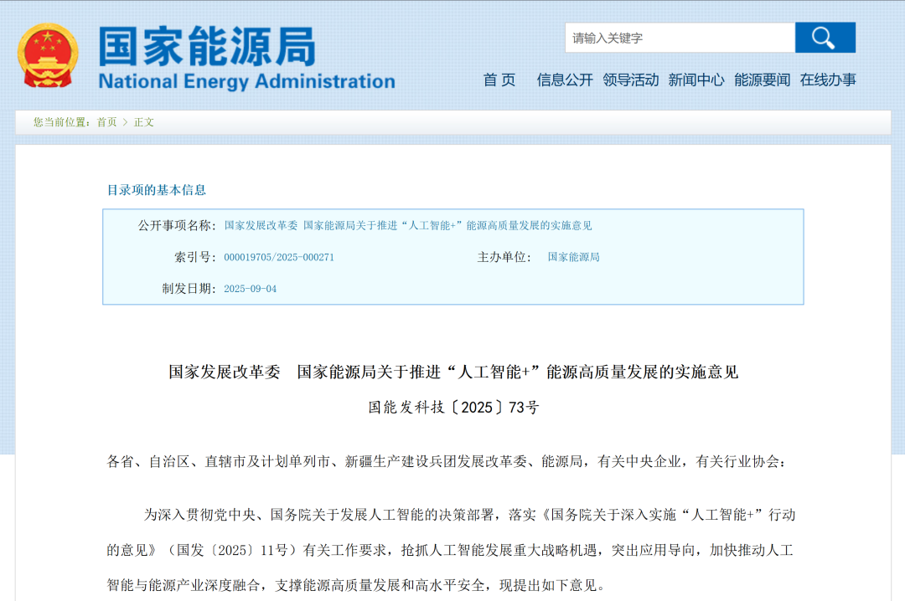
Task: Open the 新闻中心 navigation item
Action: (x=698, y=80)
